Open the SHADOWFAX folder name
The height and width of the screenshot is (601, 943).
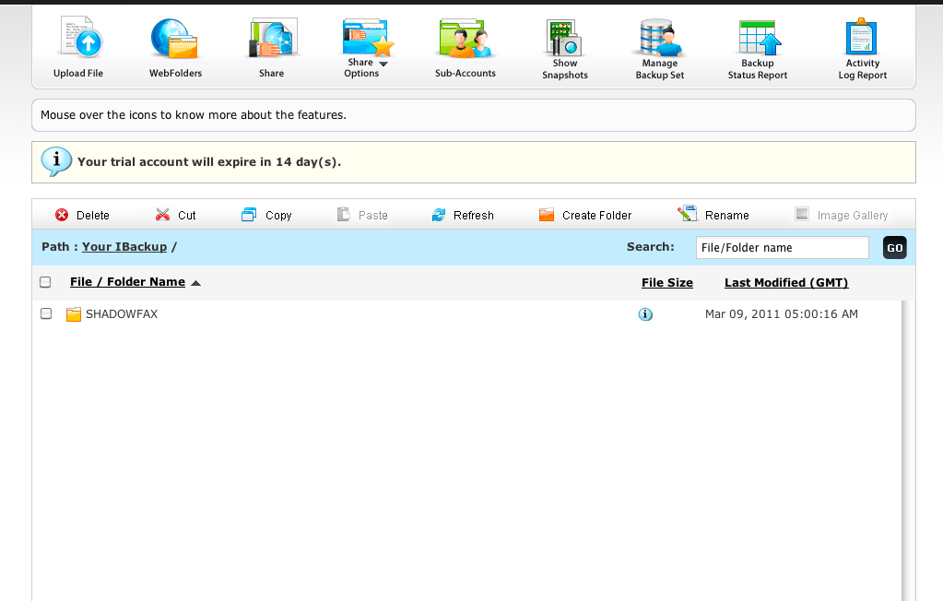click(x=122, y=314)
